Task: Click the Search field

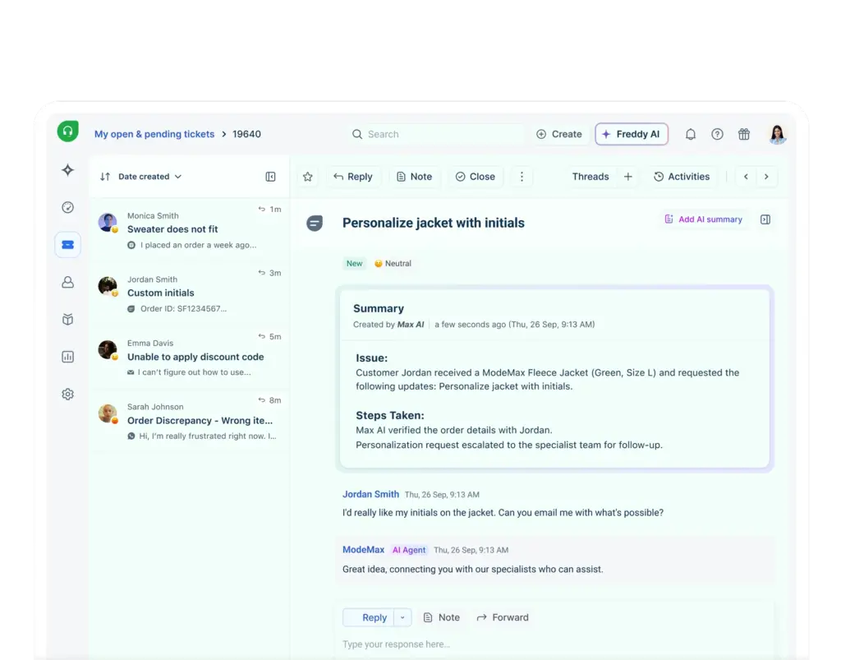Action: click(435, 134)
